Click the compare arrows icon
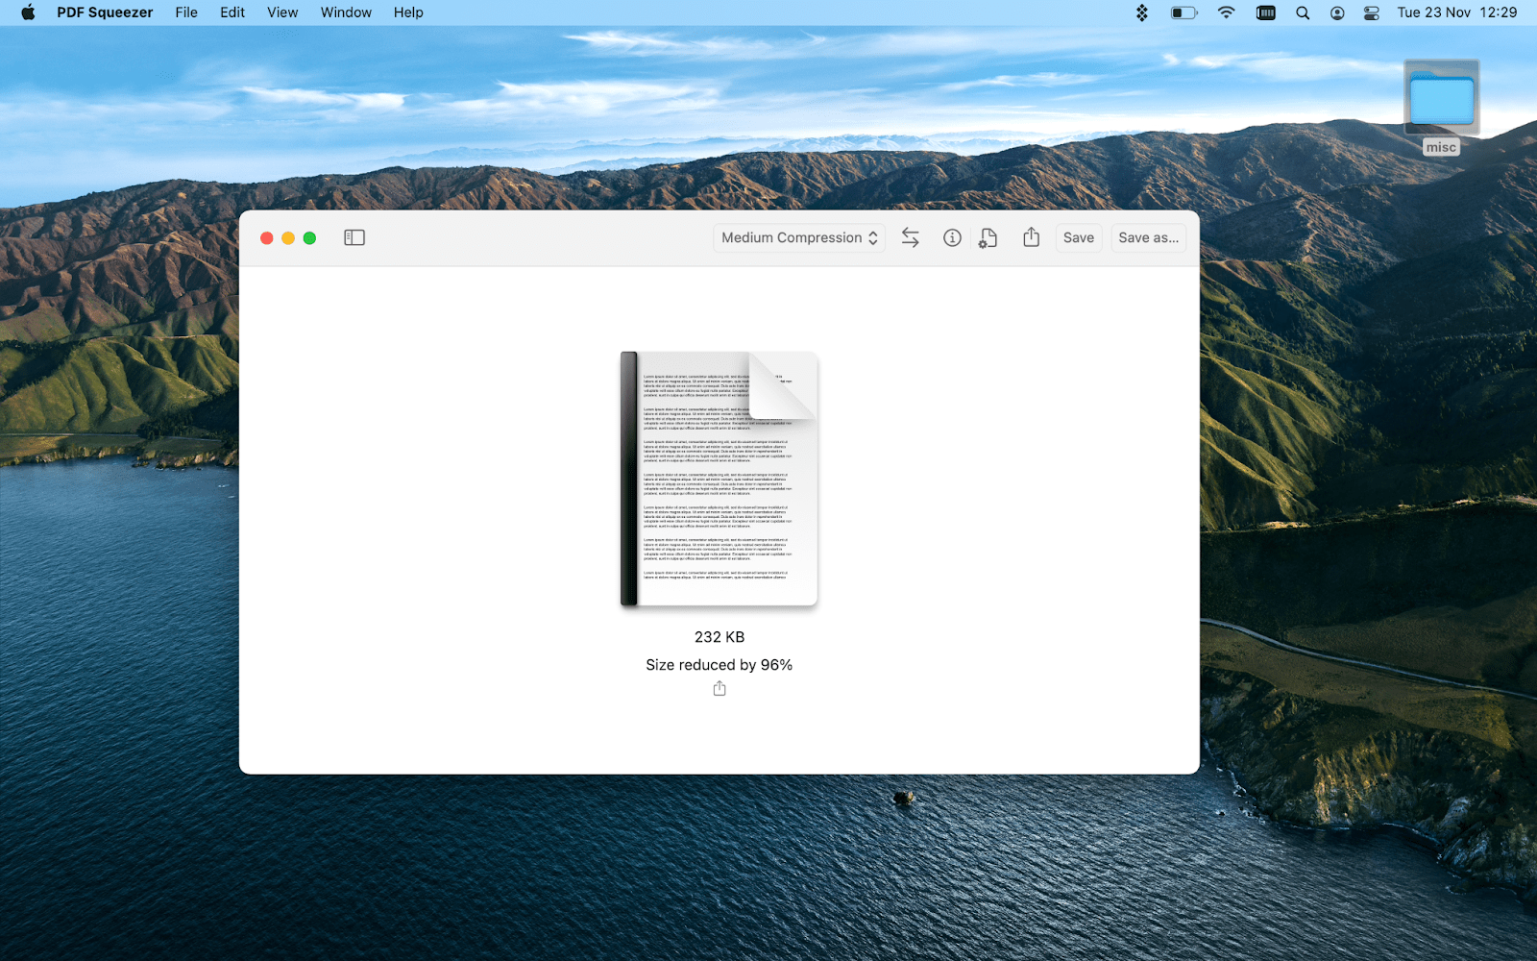This screenshot has height=961, width=1537. [911, 237]
